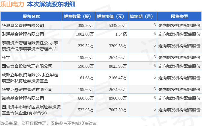Click 定向增发机构配售股份 in the 财通基金 row
Screen dimensions: 202x126
179,34
